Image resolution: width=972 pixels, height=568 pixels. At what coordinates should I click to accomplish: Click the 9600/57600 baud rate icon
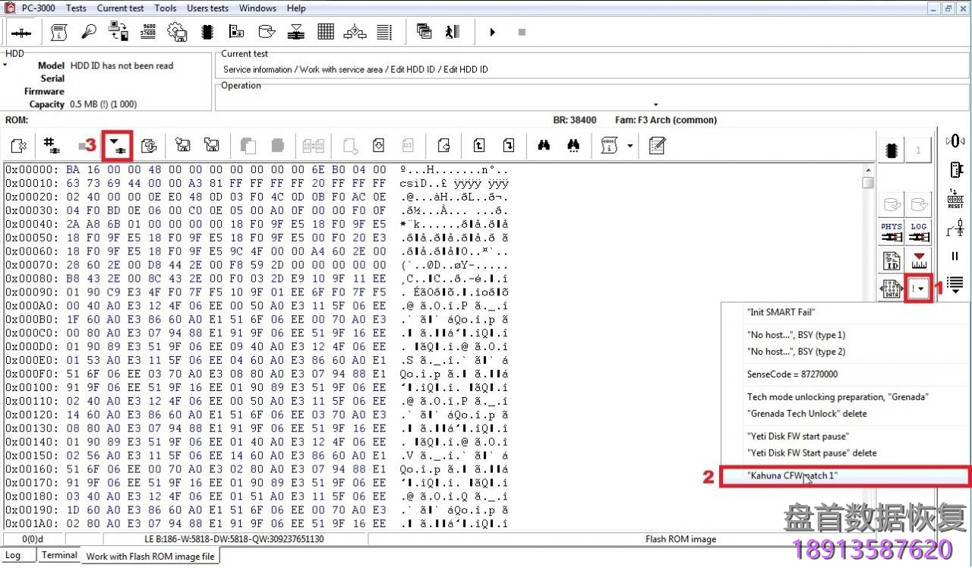(149, 32)
